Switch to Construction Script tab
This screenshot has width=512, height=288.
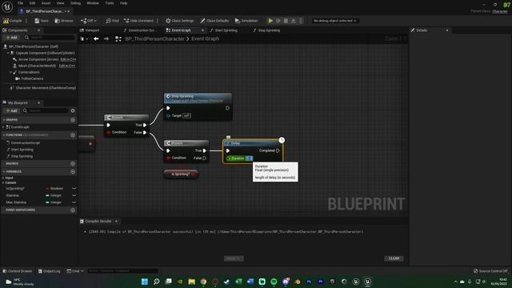pos(140,30)
